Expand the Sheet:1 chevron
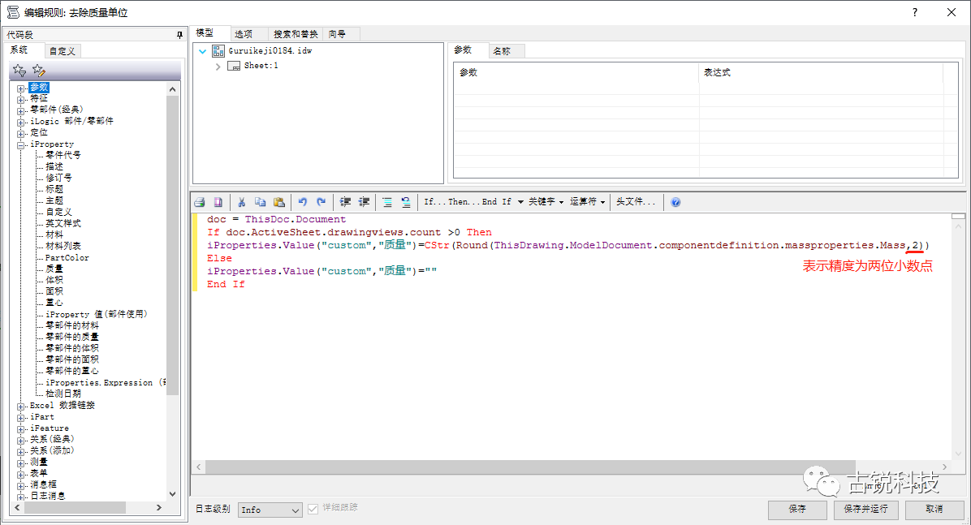The width and height of the screenshot is (971, 525). click(218, 67)
